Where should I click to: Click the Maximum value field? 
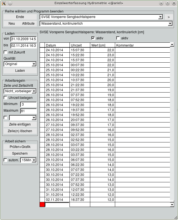pyautogui.click(x=29, y=111)
